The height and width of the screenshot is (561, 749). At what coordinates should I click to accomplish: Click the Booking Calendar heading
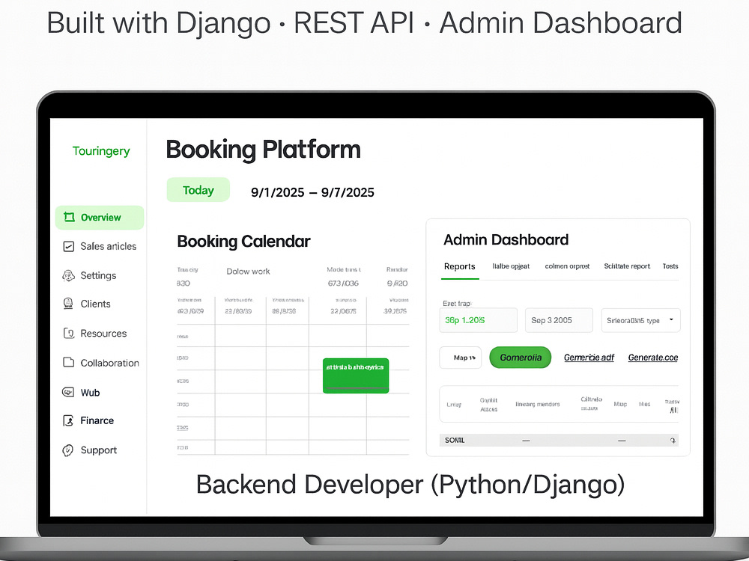(x=243, y=242)
